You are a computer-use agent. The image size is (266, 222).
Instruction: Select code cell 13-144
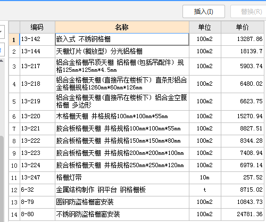pos(37,52)
